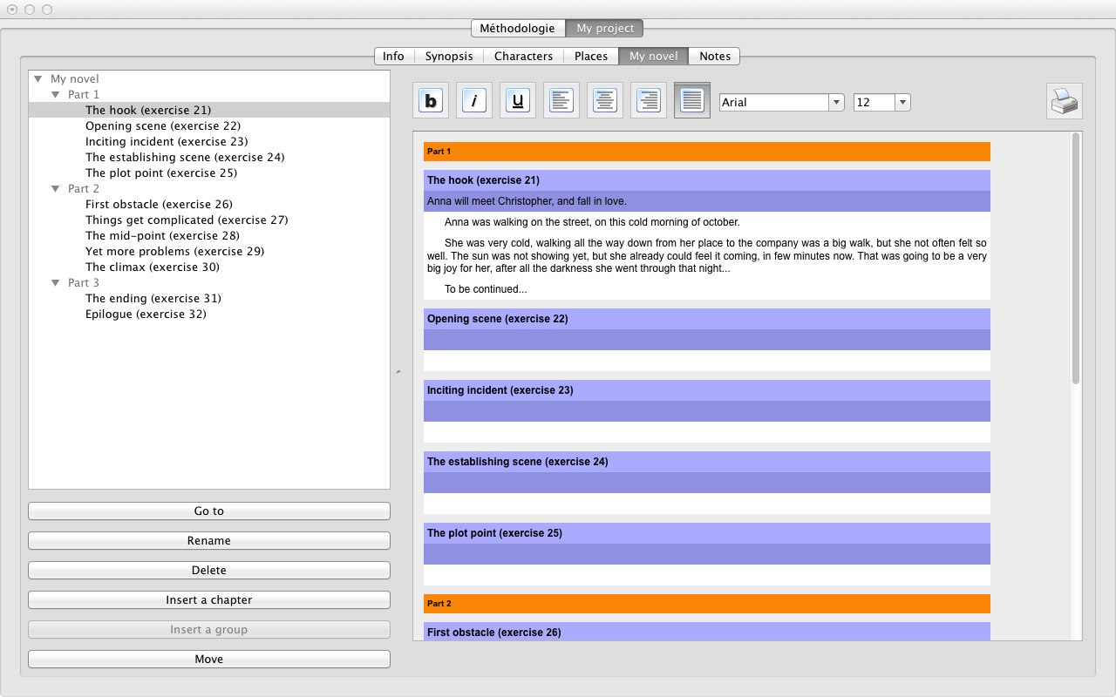Click the Rename button

click(x=209, y=541)
